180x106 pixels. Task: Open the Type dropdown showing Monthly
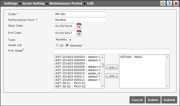(x=63, y=40)
